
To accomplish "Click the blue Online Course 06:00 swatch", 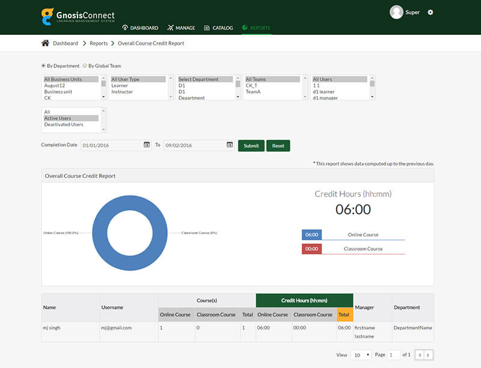I will (x=311, y=235).
